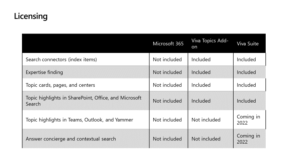Select Topic highlights in SharePoint, Office row label
This screenshot has width=288, height=162.
[x=84, y=101]
